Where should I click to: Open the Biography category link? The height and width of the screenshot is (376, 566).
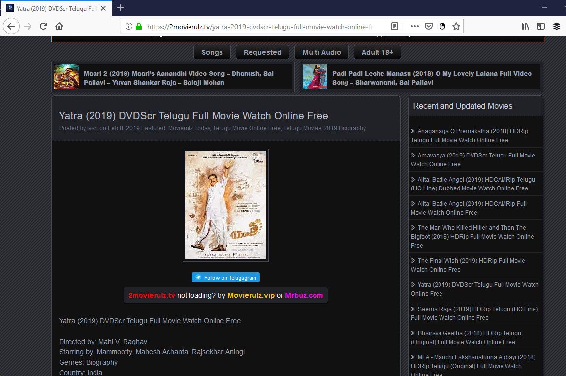click(352, 128)
